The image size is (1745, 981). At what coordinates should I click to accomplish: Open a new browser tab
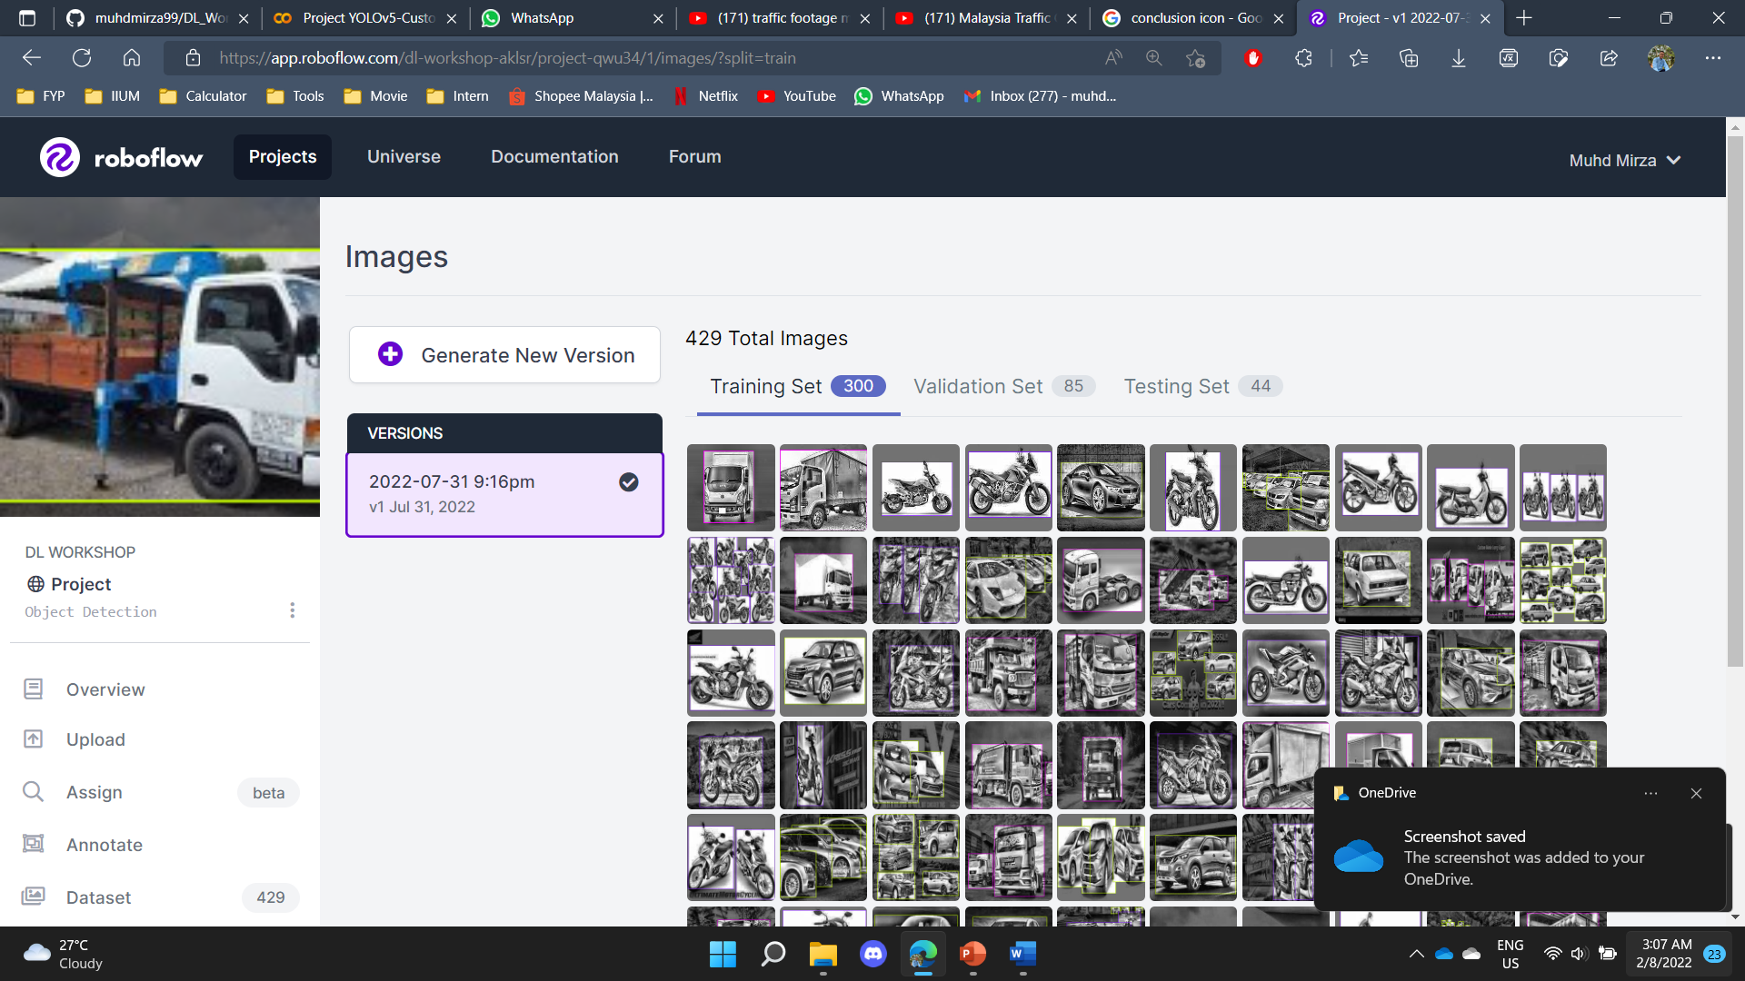1524,18
